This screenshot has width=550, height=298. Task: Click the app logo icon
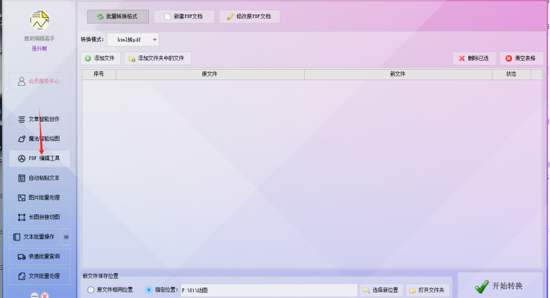(39, 20)
